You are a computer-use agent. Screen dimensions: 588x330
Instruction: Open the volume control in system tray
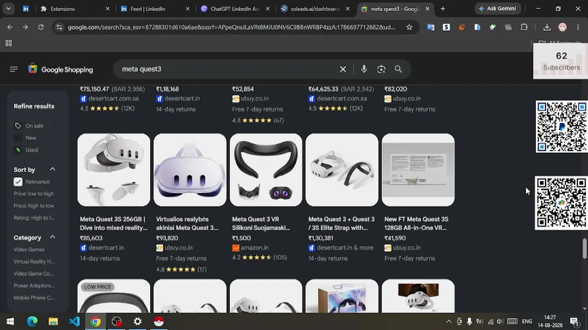(500, 321)
